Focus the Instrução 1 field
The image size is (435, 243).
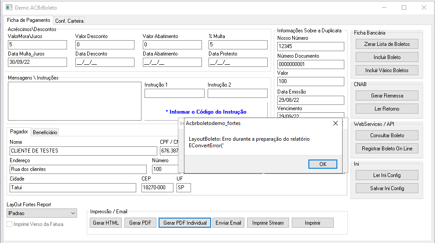tap(174, 93)
